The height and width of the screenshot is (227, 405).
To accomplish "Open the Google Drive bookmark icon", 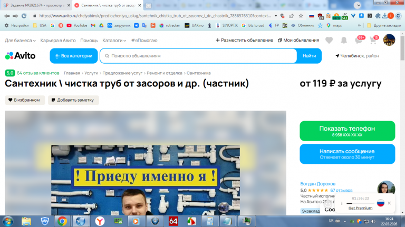I will pyautogui.click(x=101, y=25).
